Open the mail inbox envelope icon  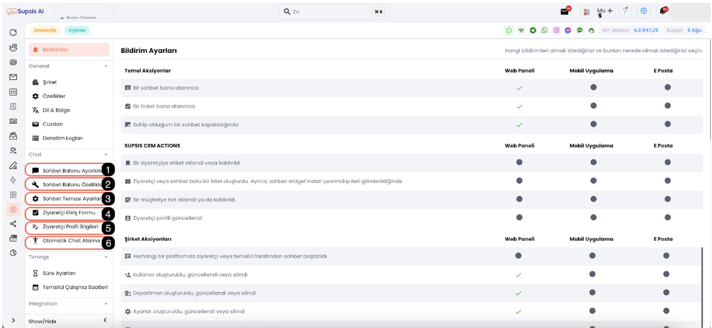tap(564, 11)
